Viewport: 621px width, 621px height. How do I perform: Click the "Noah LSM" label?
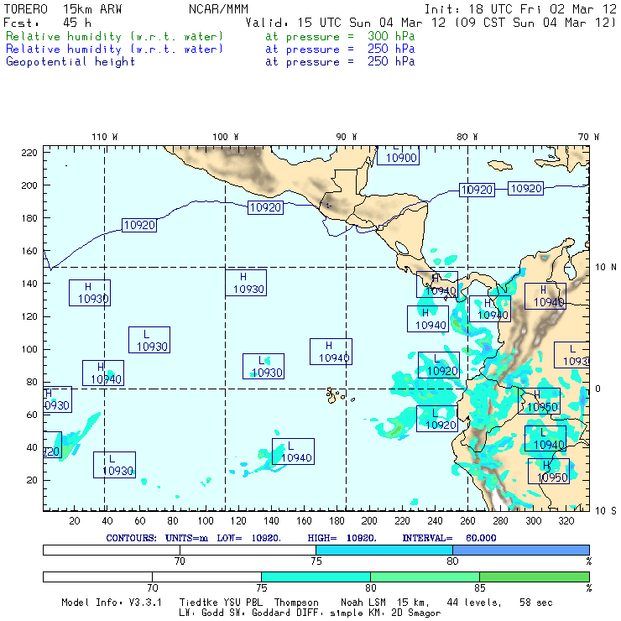[363, 603]
